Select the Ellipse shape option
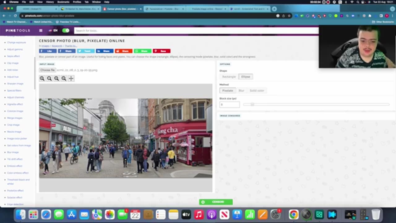This screenshot has width=396, height=223. click(246, 77)
